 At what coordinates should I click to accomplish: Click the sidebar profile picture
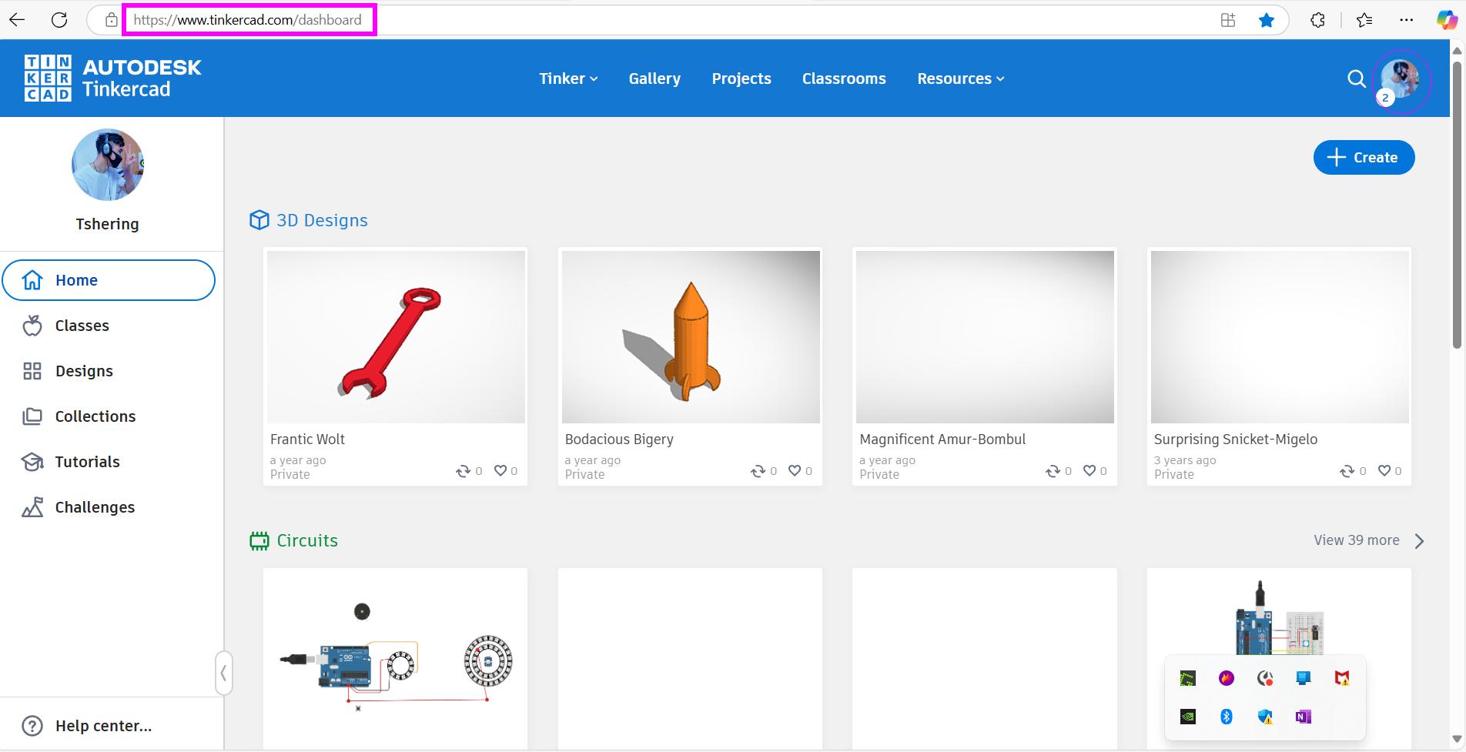(108, 165)
